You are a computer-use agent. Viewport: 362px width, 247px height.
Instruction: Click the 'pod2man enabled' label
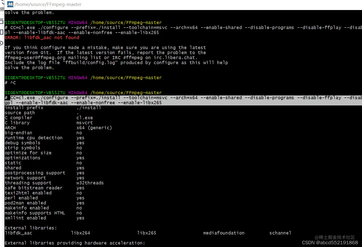pyautogui.click(x=25, y=203)
